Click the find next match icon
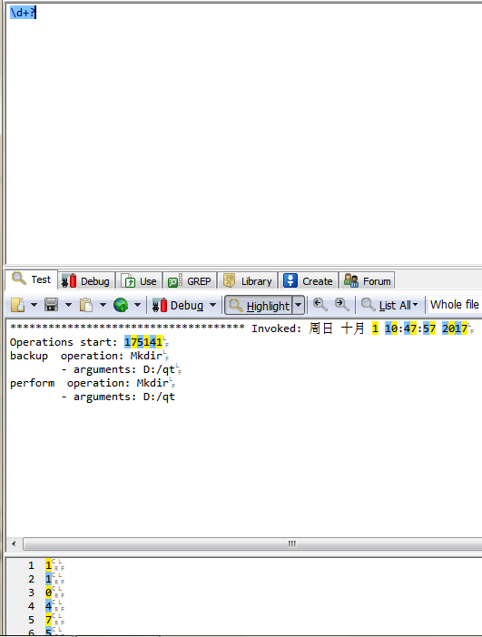The height and width of the screenshot is (637, 482). pos(342,305)
